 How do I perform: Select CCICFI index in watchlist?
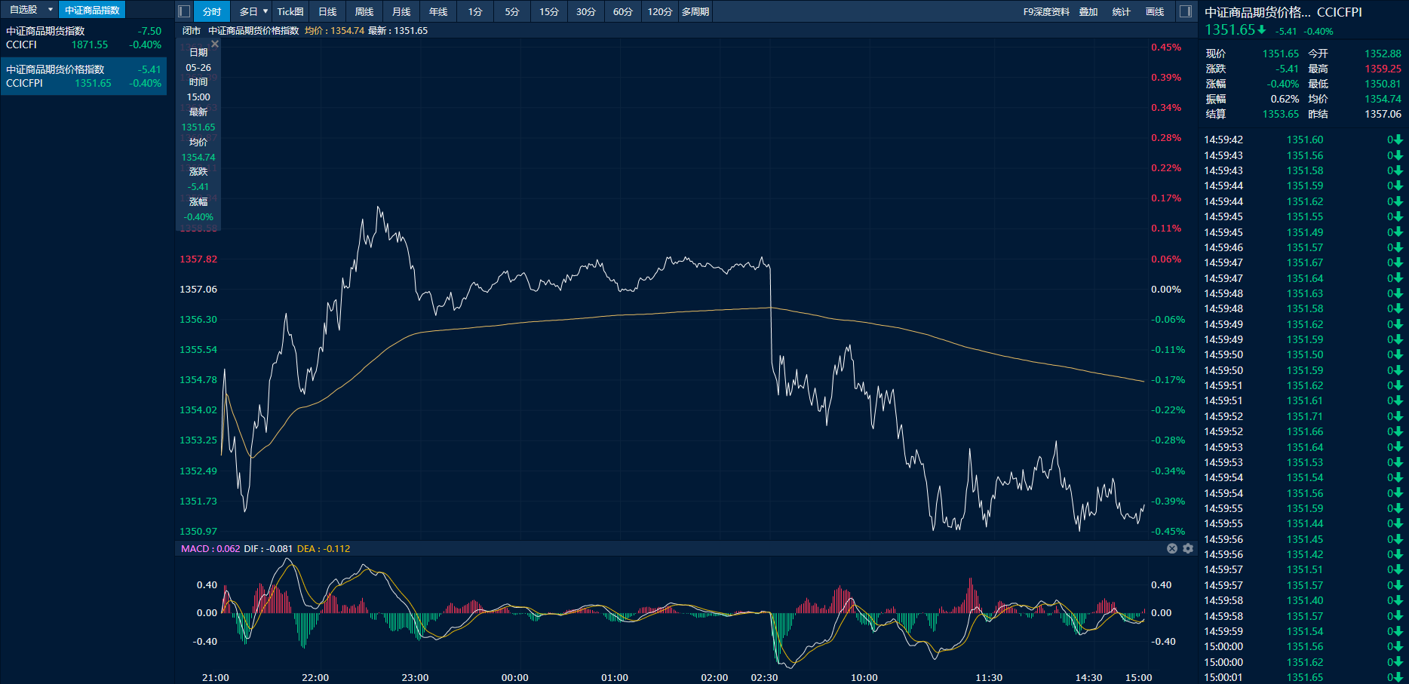coord(83,38)
